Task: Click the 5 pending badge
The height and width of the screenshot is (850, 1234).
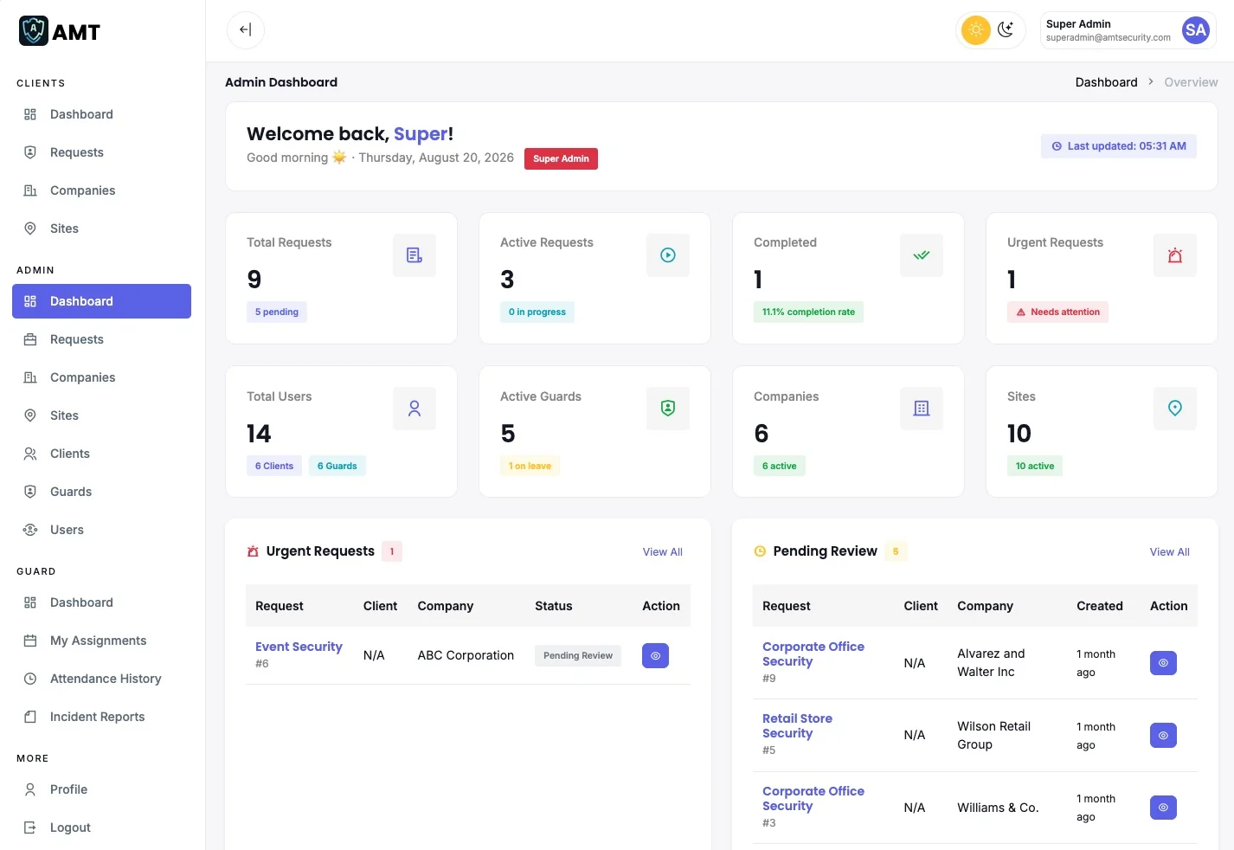Action: click(x=277, y=312)
